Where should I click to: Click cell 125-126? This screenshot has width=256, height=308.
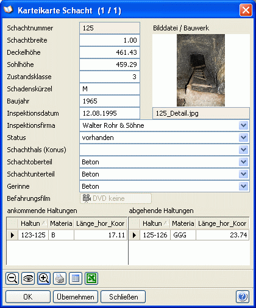pos(155,235)
